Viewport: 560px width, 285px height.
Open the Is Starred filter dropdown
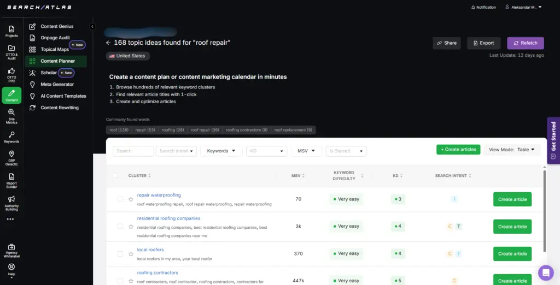[346, 151]
